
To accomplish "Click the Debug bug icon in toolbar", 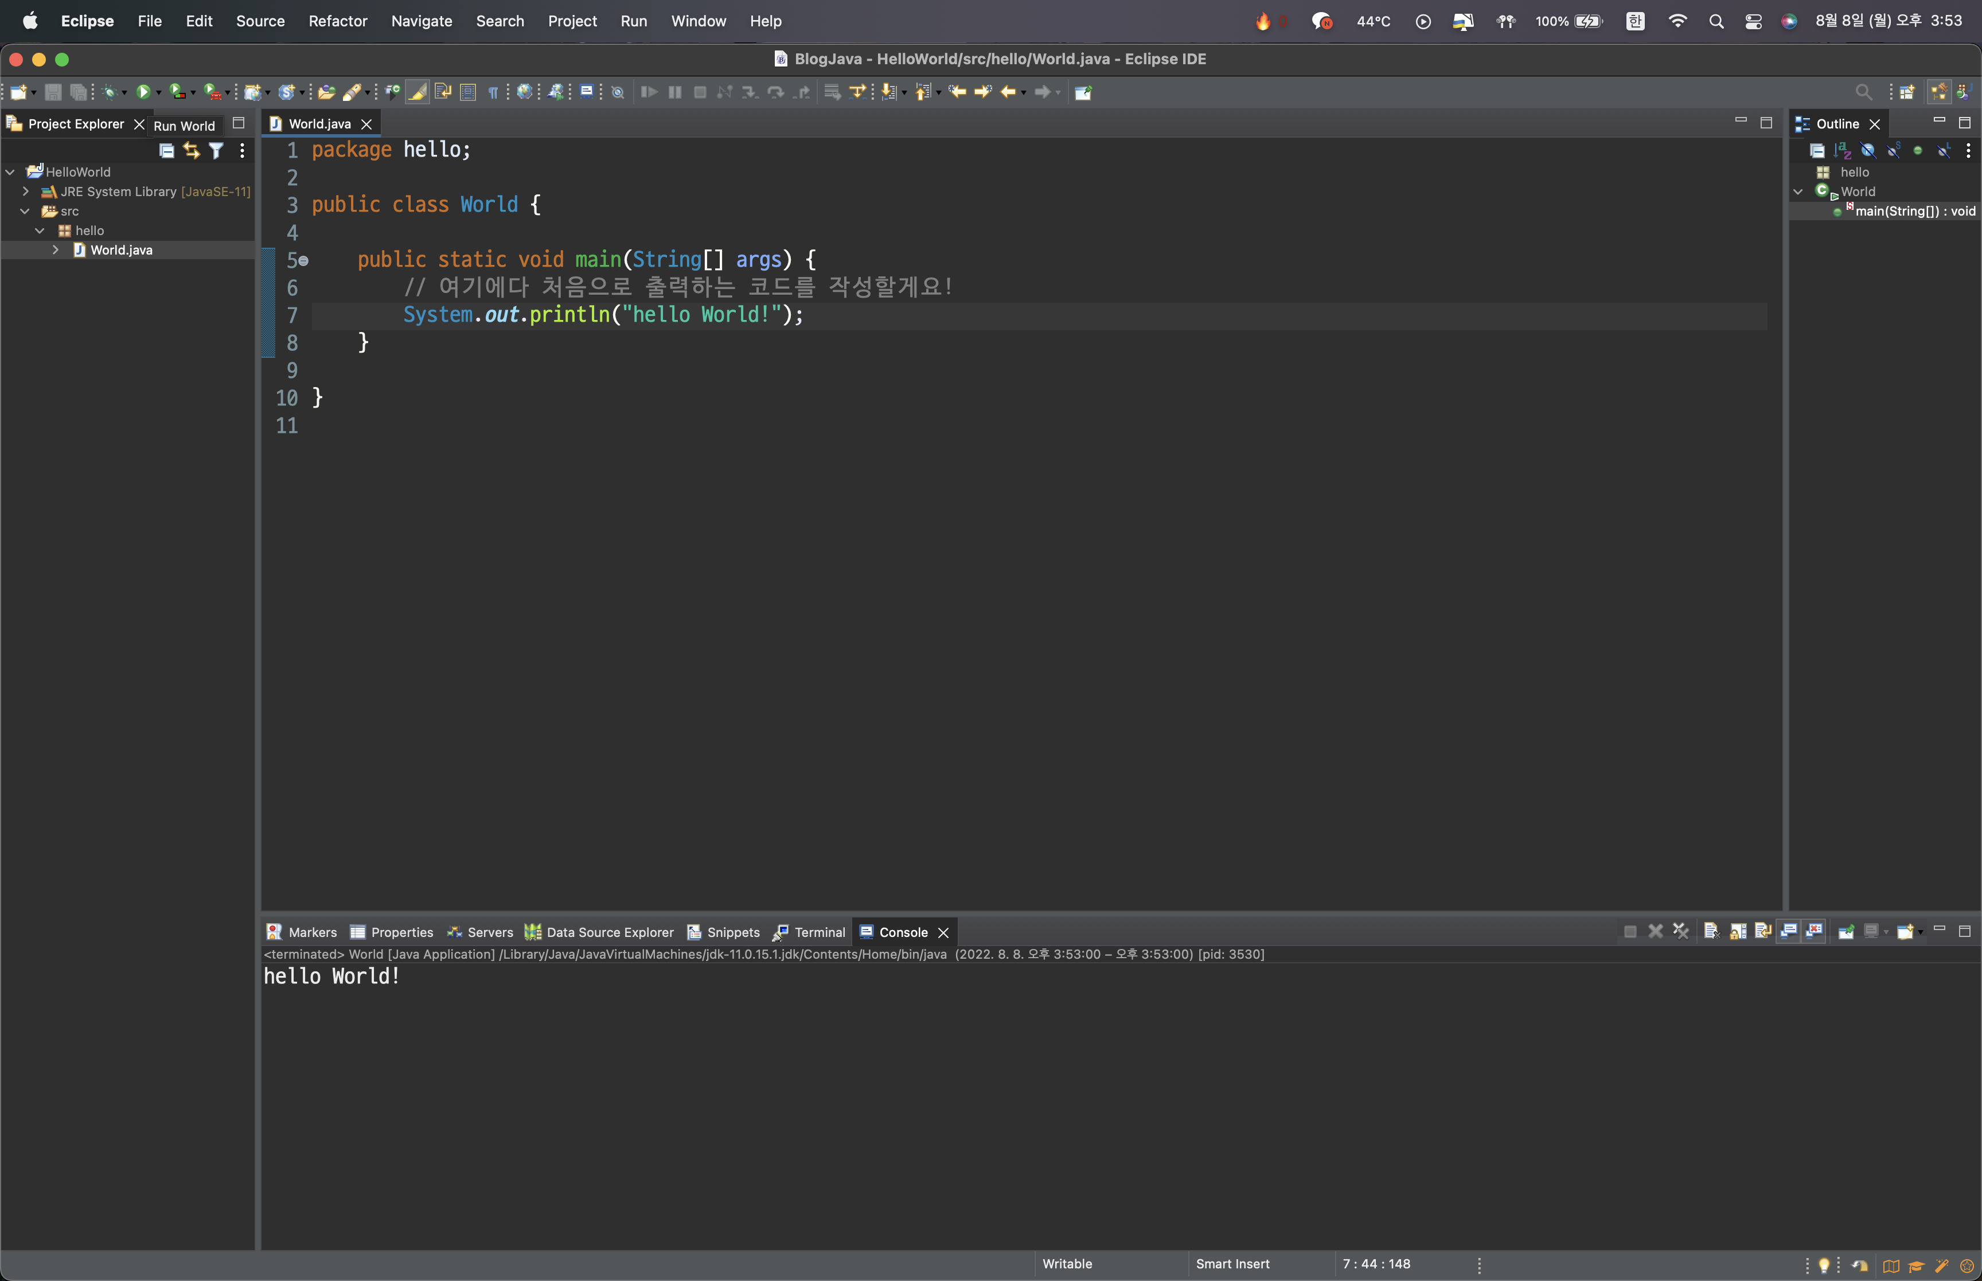I will click(x=110, y=92).
